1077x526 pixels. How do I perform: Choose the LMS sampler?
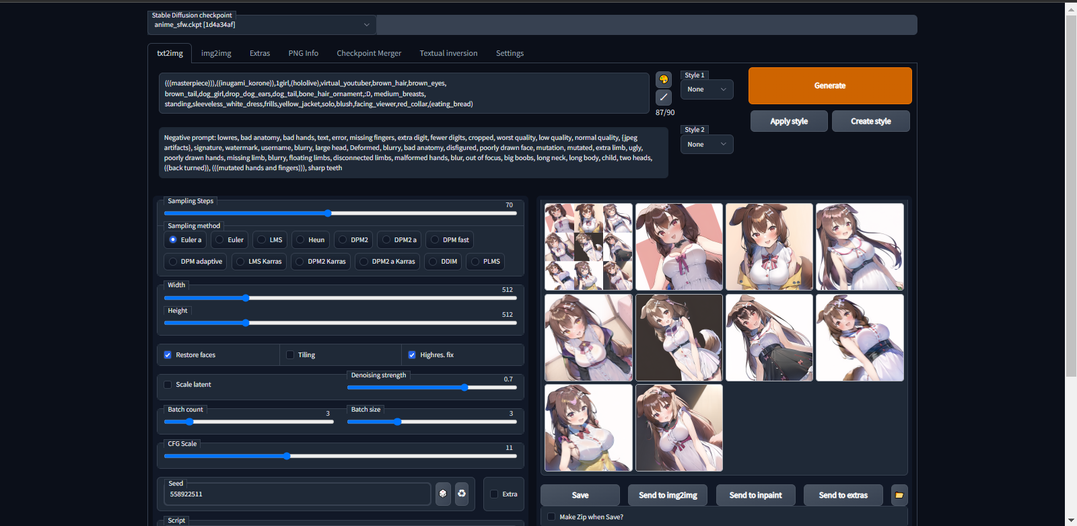(270, 239)
